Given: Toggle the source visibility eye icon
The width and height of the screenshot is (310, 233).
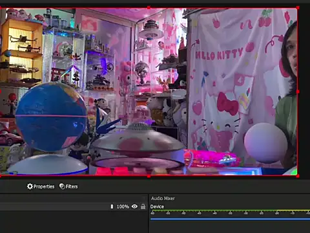Looking at the screenshot, I should point(134,206).
